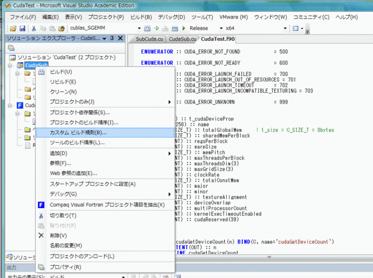Choose クリーン(N) from context menu
The width and height of the screenshot is (373, 278).
105,92
